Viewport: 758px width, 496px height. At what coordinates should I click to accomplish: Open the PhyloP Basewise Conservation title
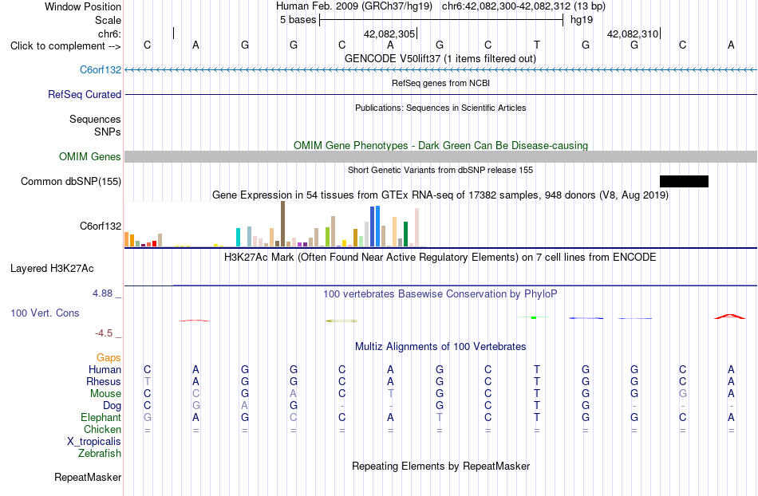(x=440, y=293)
